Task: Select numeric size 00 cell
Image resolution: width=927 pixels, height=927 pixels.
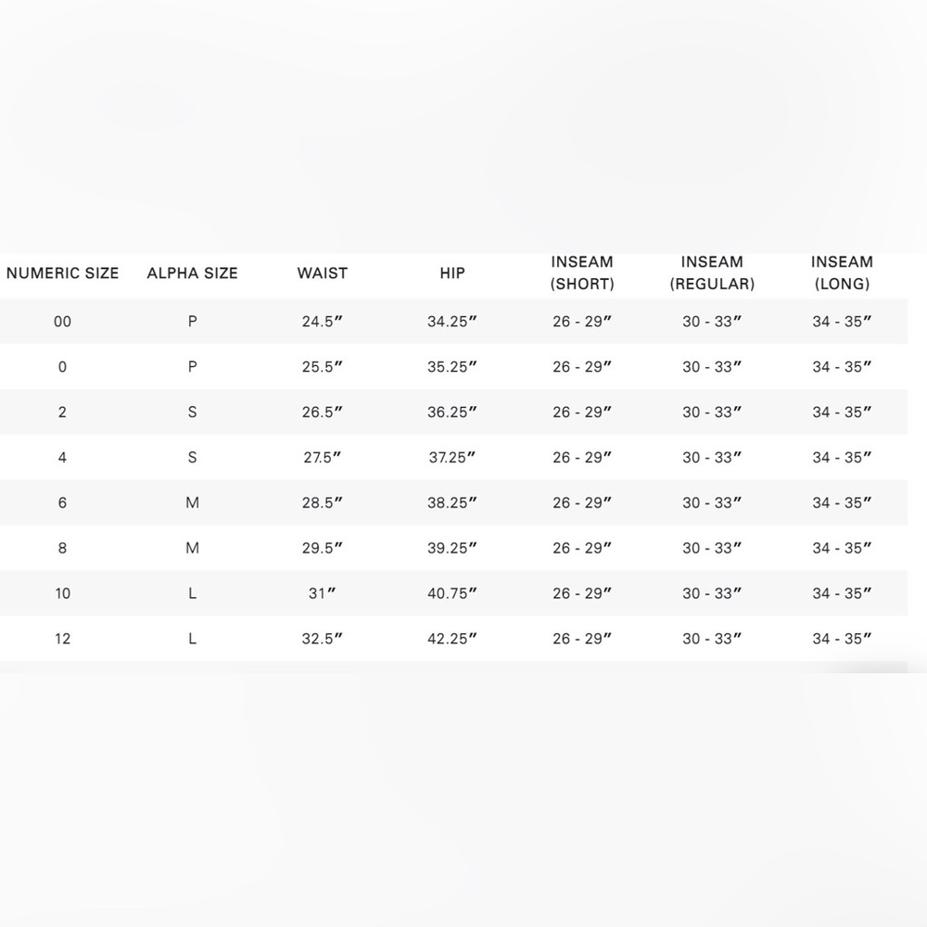Action: pyautogui.click(x=62, y=322)
